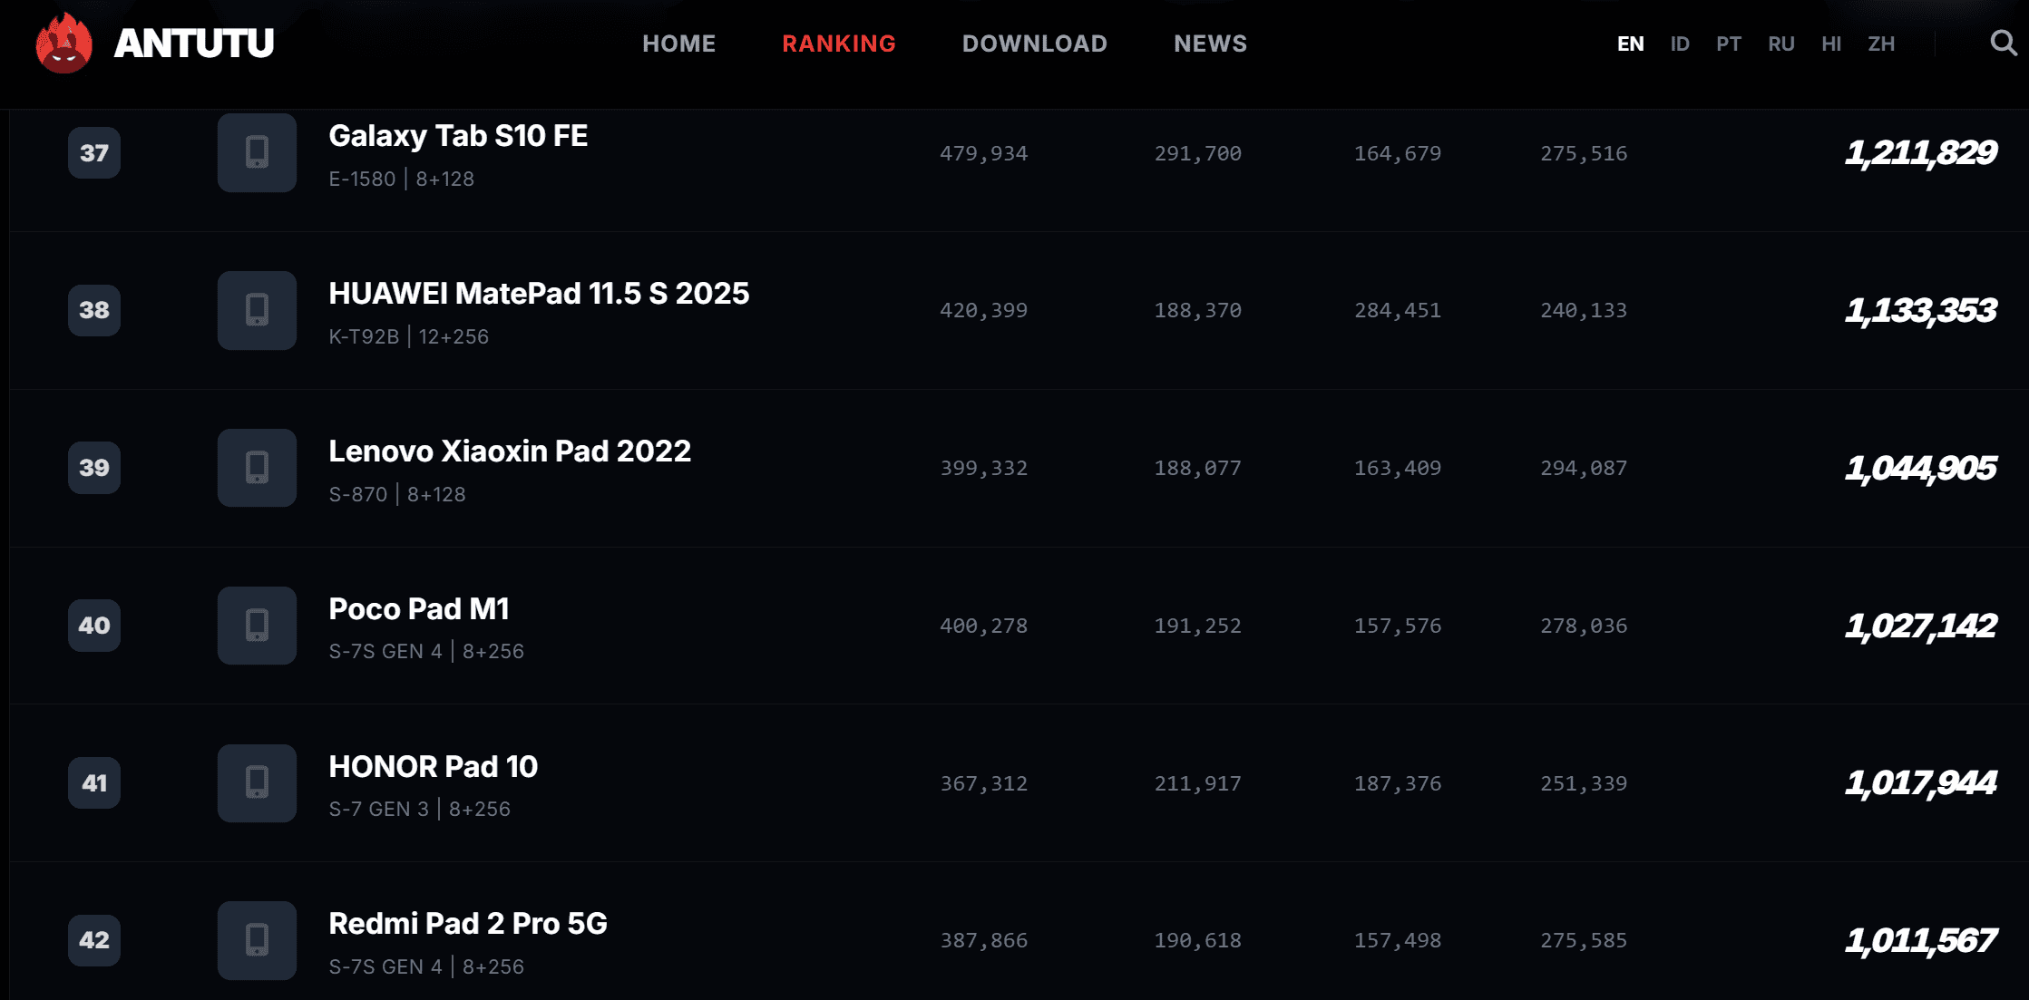The height and width of the screenshot is (1000, 2029).
Task: Click score value 284,451
Action: click(1398, 310)
